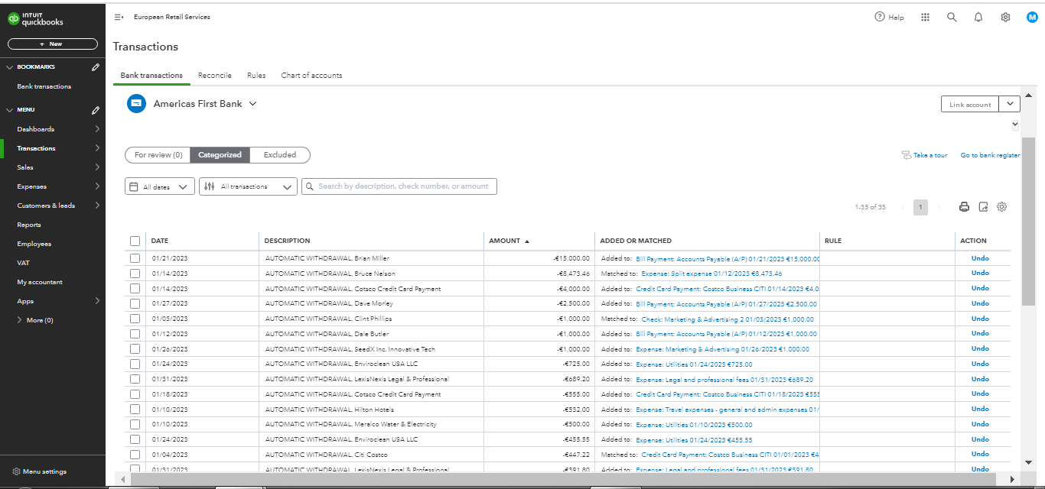Sort by the Date column header
This screenshot has height=489, width=1045.
160,241
